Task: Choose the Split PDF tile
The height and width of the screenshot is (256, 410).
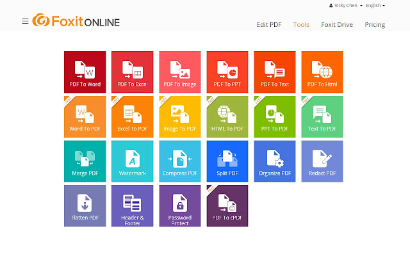Action: [227, 161]
